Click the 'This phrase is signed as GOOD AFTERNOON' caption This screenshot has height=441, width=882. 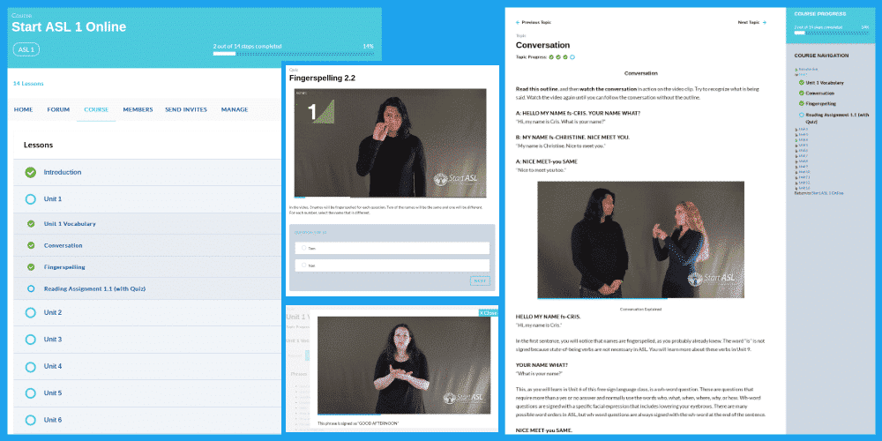[x=358, y=423]
